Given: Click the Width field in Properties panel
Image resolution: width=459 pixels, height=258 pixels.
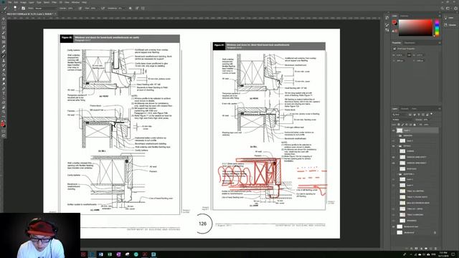Looking at the screenshot, I should pos(400,55).
